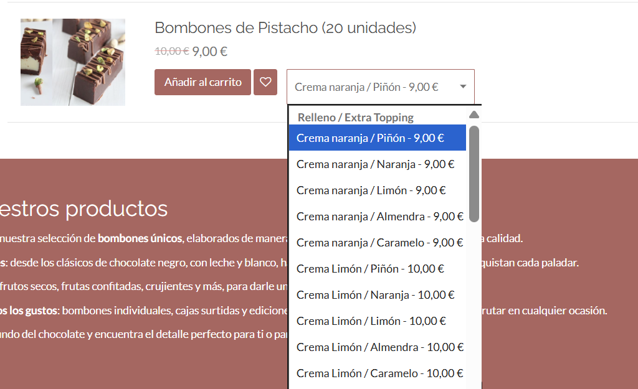
Task: Add the pistachio bombones to wishlist via heart icon
Action: [265, 82]
